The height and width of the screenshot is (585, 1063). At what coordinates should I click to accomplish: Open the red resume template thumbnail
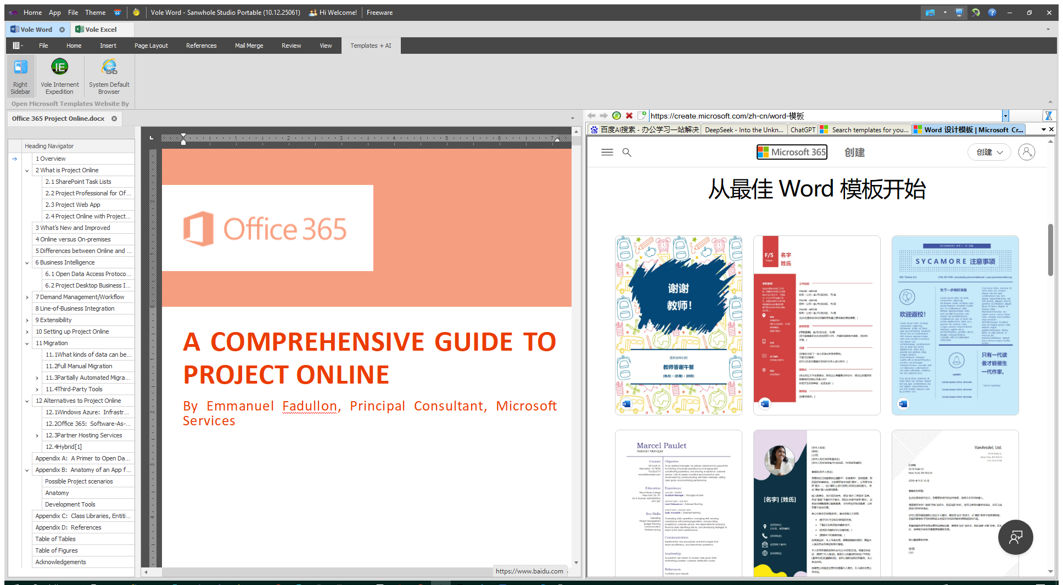[x=816, y=325]
